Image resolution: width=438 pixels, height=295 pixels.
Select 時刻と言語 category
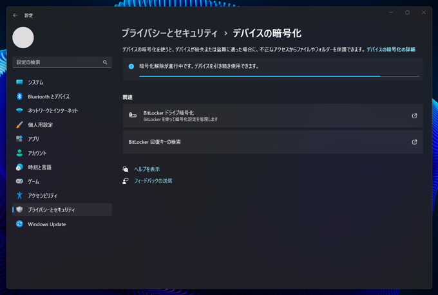click(62, 167)
